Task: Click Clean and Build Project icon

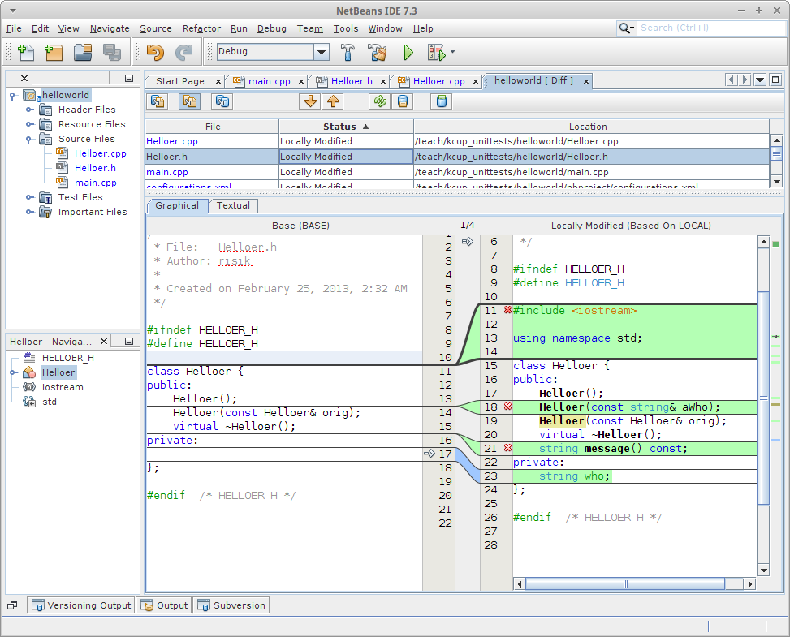Action: click(x=377, y=53)
